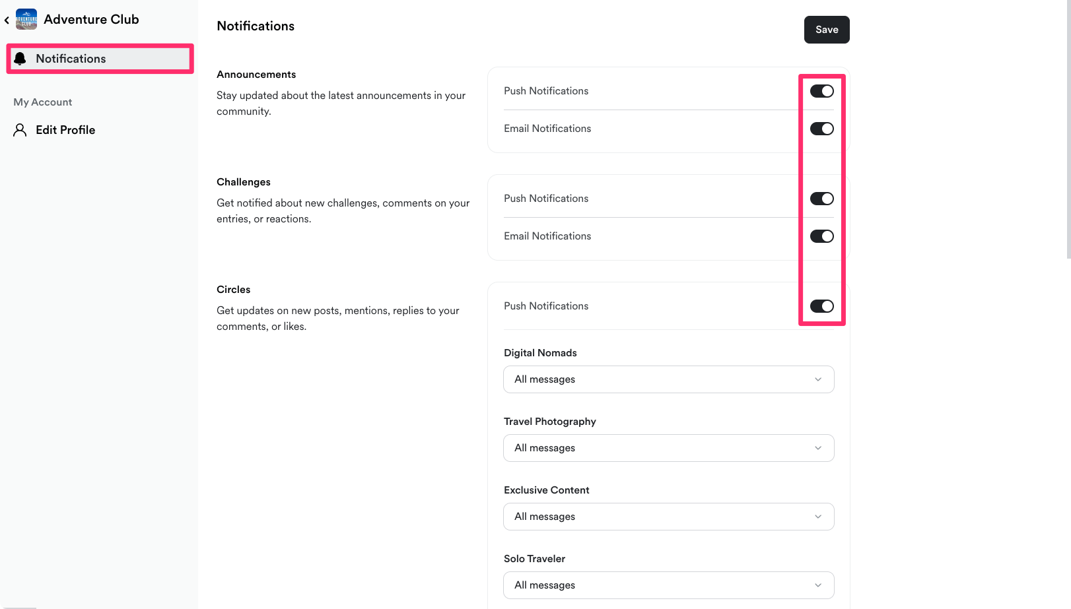Expand the Travel Photography dropdown
This screenshot has width=1071, height=609.
pos(668,448)
